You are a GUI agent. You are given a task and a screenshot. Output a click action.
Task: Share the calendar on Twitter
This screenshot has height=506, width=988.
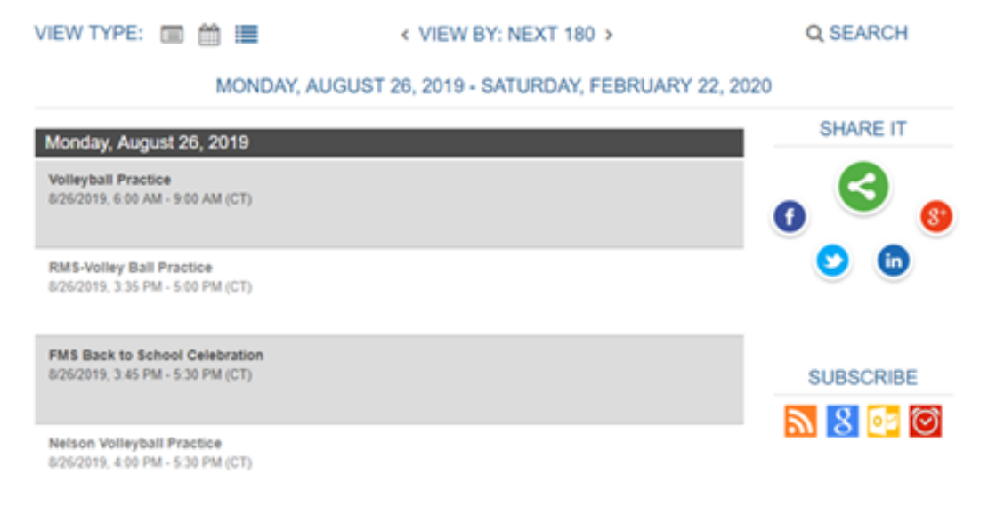tap(832, 261)
